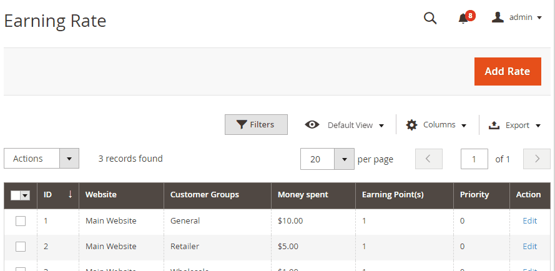Open the per page size dropdown arrow
555x271 pixels.
click(345, 159)
